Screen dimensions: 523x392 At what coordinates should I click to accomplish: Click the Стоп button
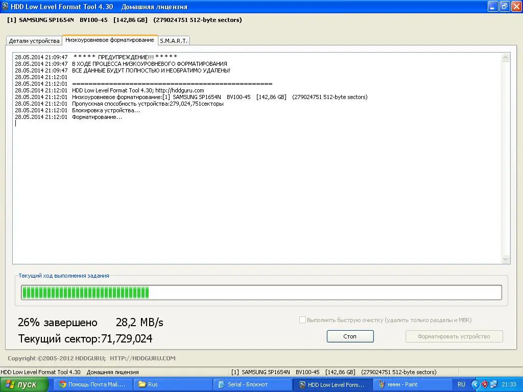point(350,336)
